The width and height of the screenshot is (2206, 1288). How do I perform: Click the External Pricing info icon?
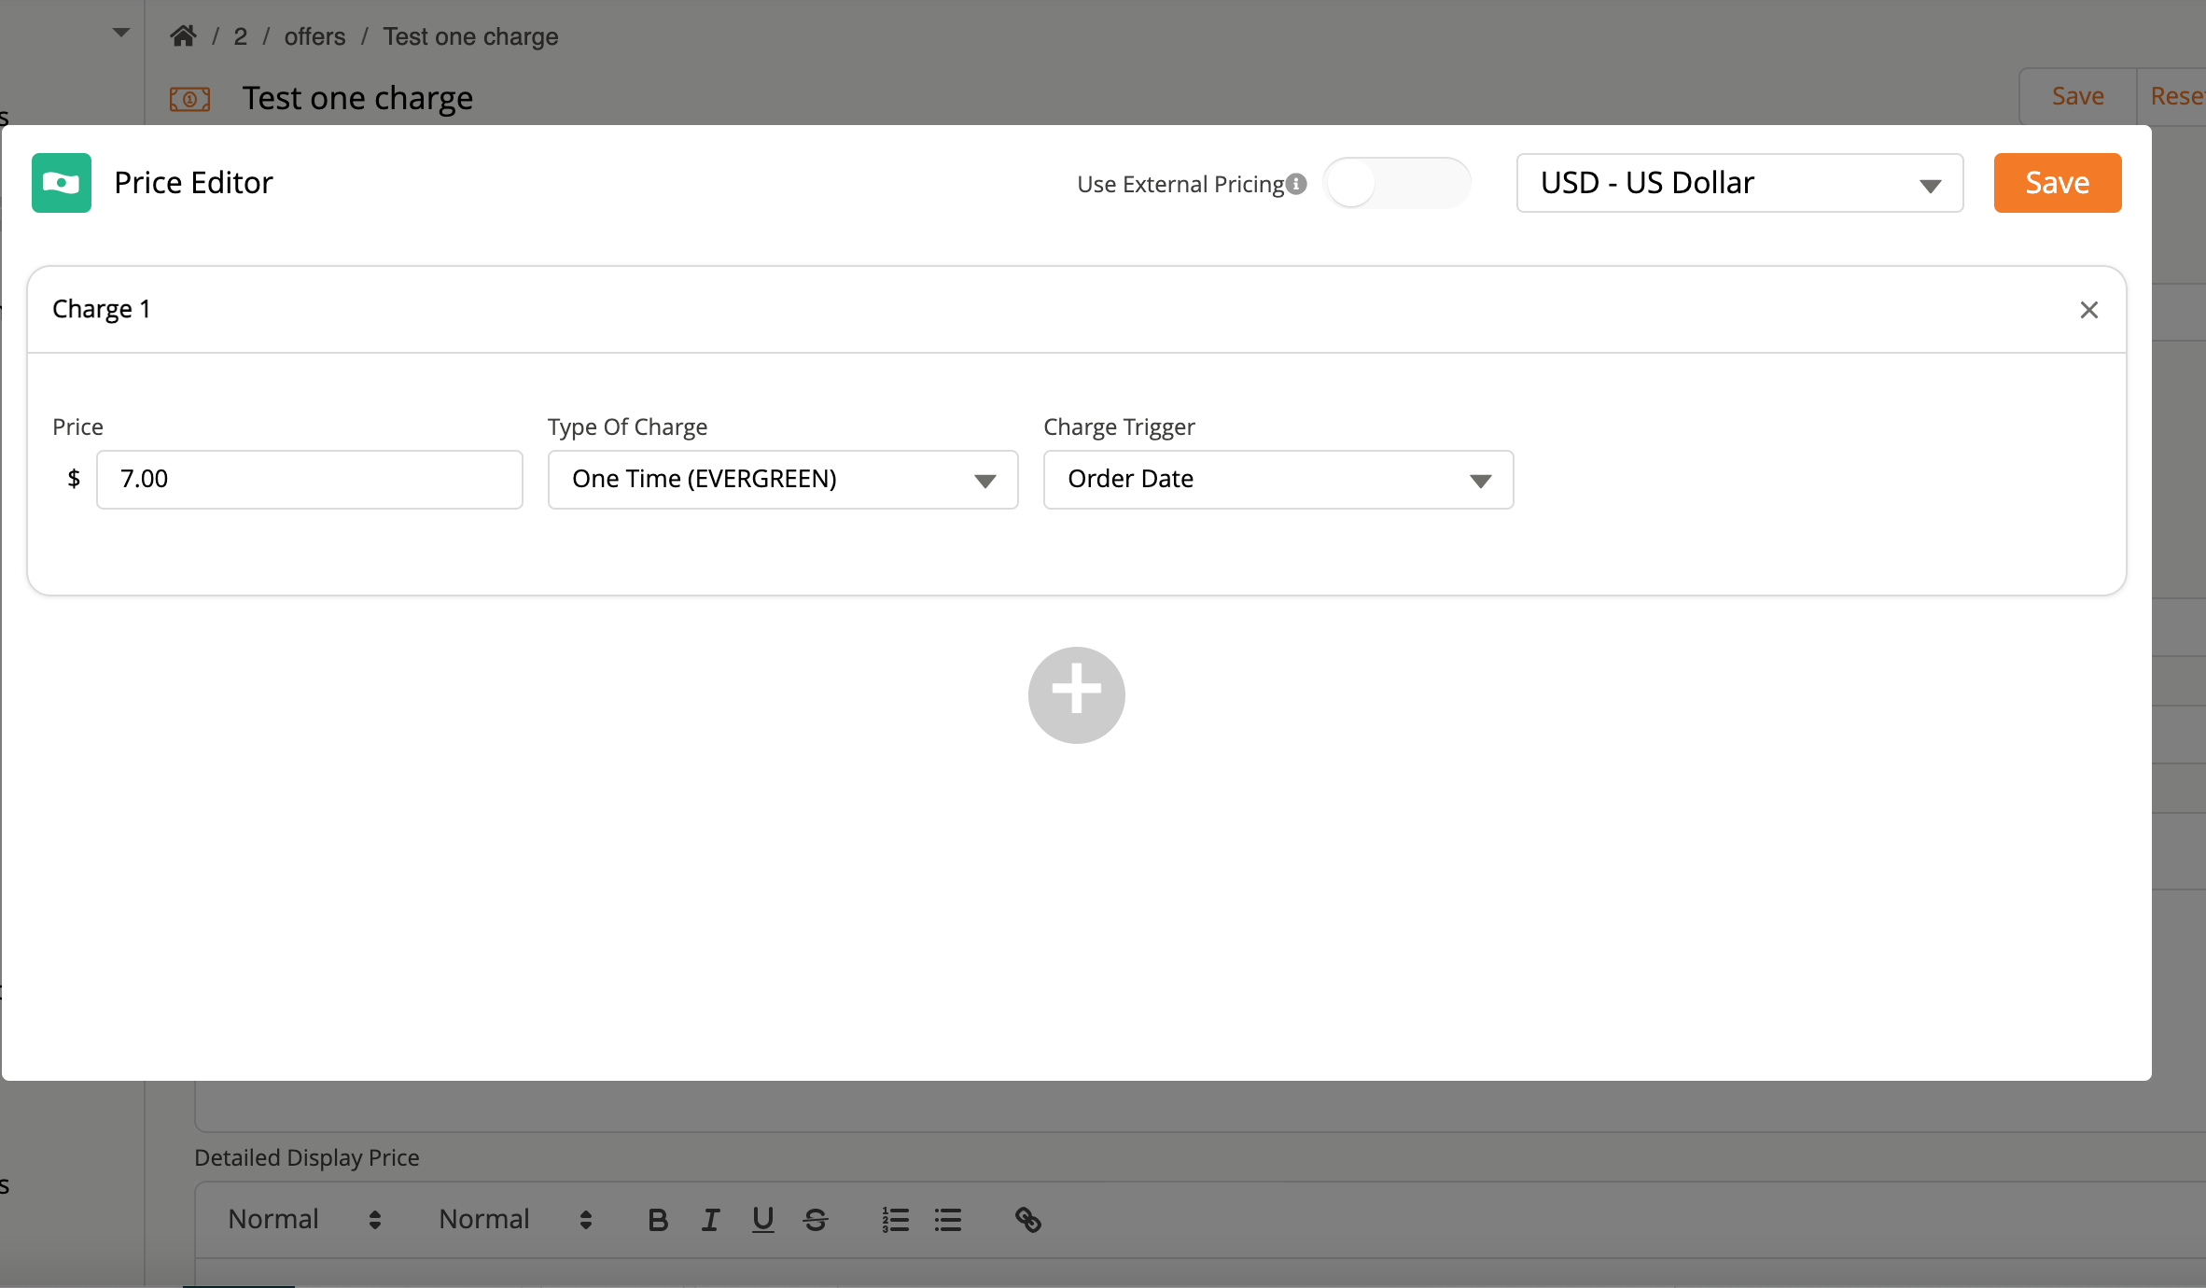click(1296, 184)
